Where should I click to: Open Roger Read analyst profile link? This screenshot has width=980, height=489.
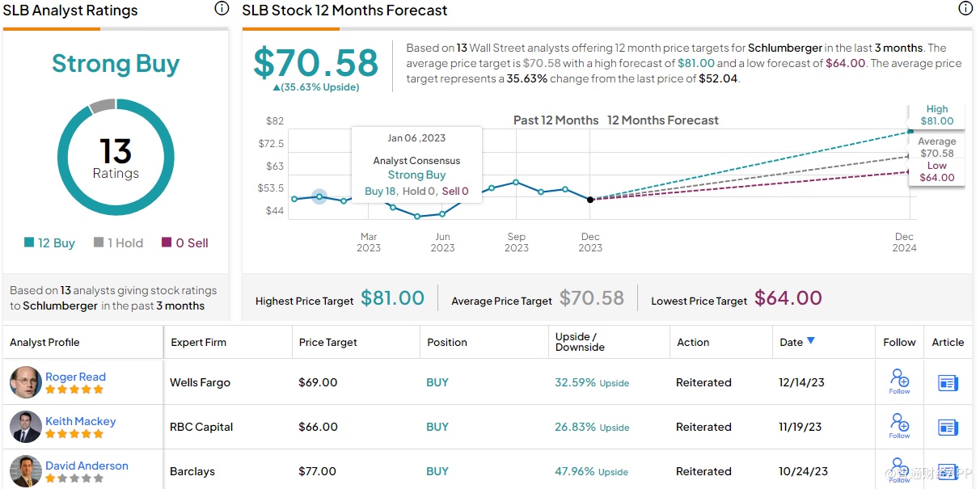tap(75, 377)
